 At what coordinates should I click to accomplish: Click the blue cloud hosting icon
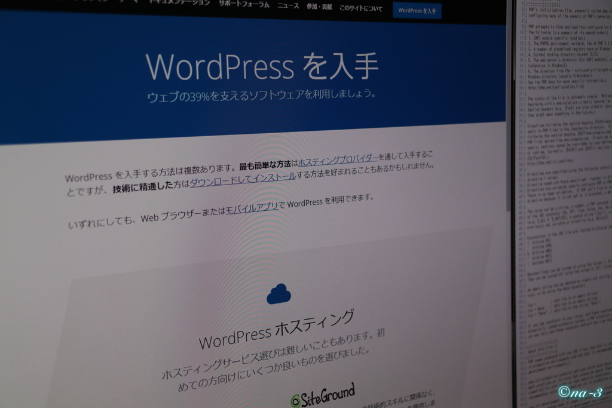click(279, 293)
